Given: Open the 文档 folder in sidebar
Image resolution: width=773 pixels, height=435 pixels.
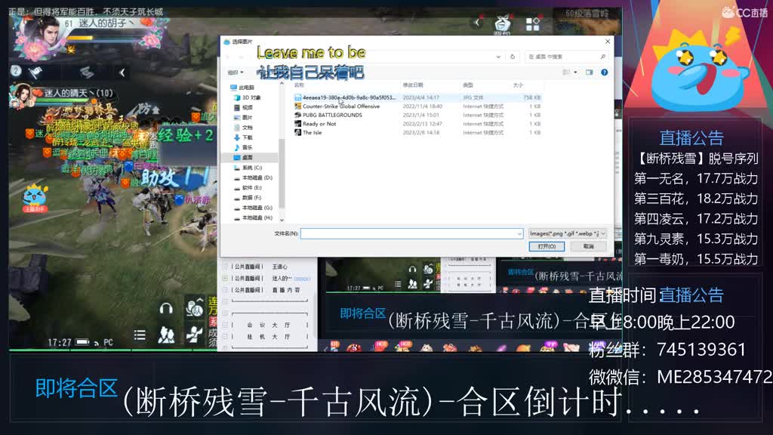Looking at the screenshot, I should pyautogui.click(x=244, y=127).
